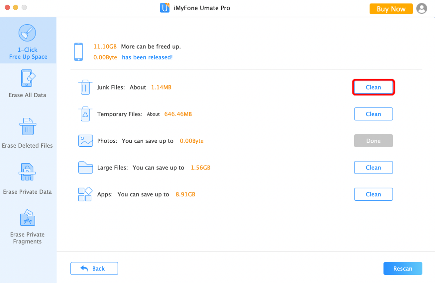Open the Erase Private Fragments folder icon
Viewport: 435px width, 283px height.
(x=28, y=218)
